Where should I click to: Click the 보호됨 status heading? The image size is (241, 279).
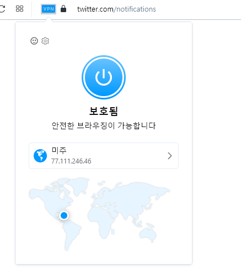(x=104, y=111)
